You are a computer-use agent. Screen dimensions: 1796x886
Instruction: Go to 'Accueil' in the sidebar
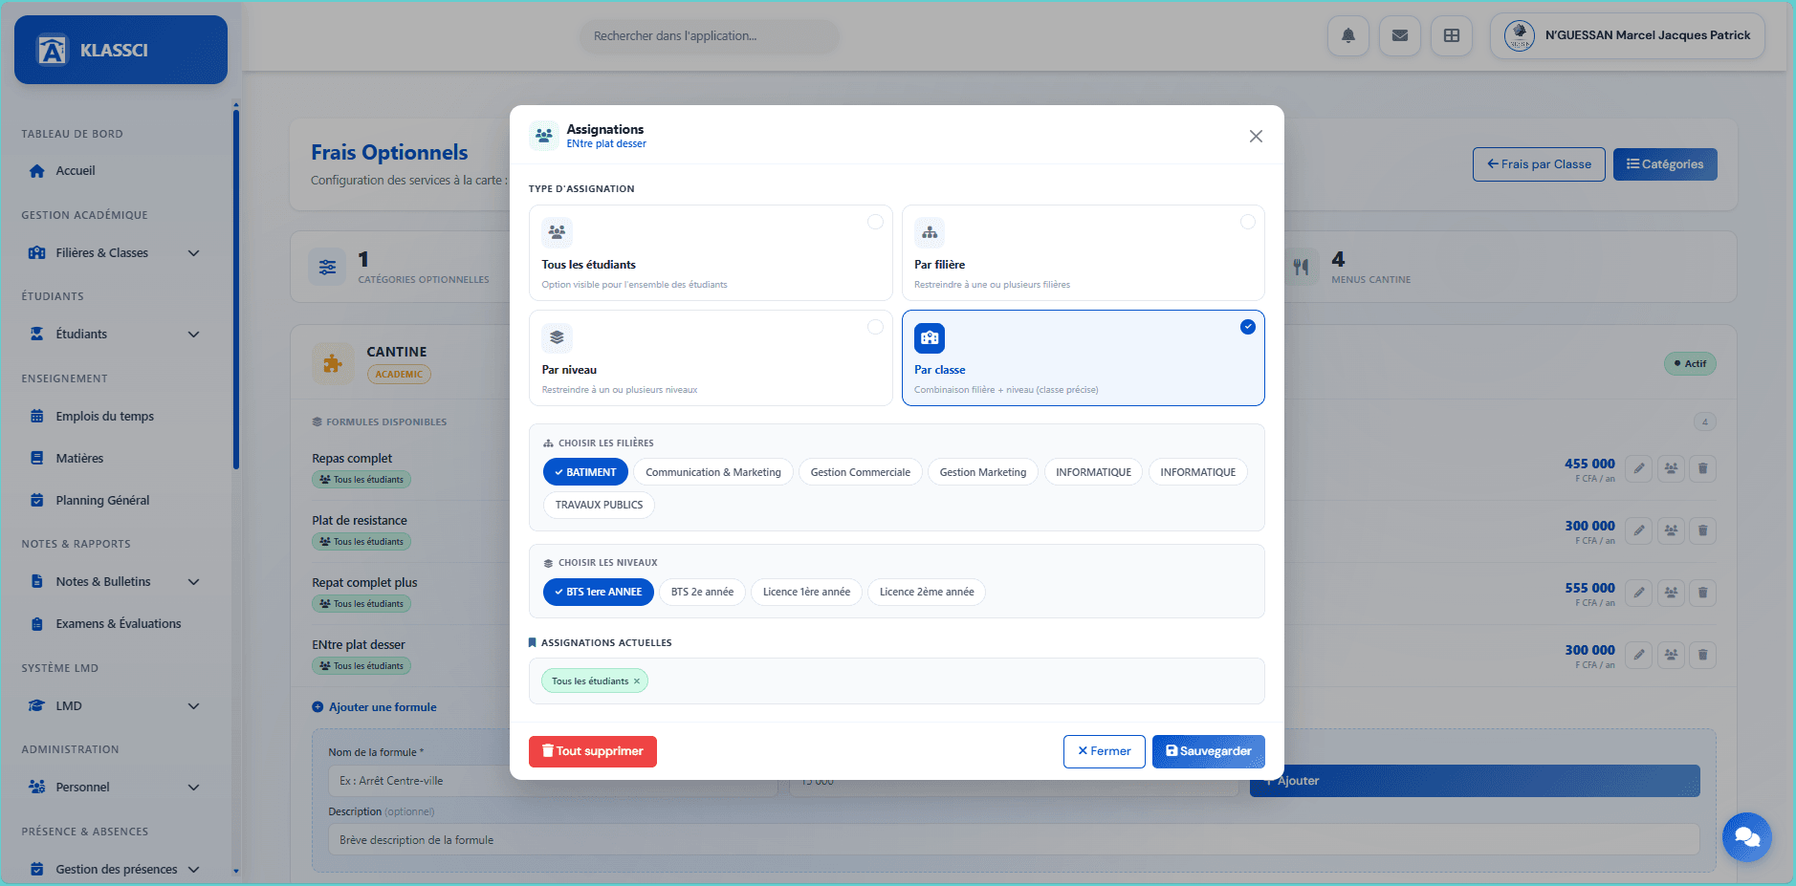pos(76,171)
